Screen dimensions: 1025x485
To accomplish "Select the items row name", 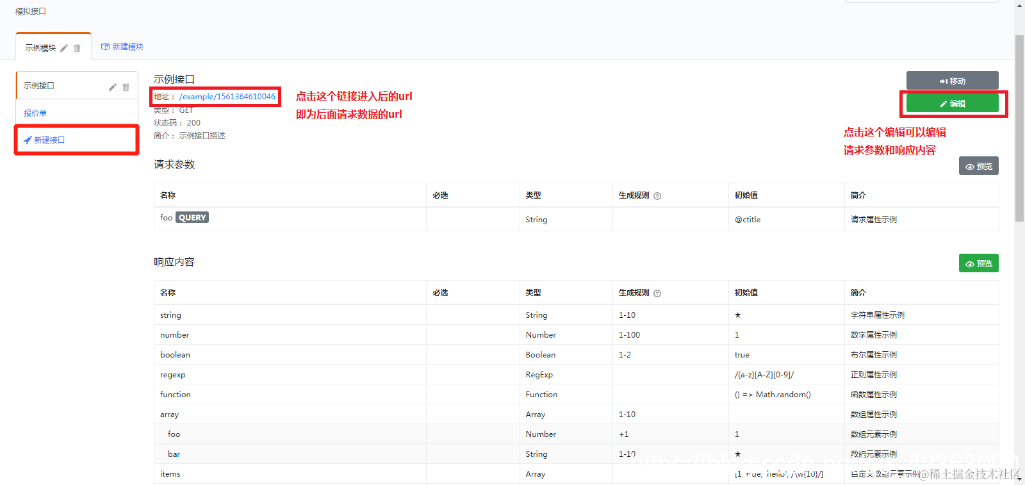I will point(170,474).
